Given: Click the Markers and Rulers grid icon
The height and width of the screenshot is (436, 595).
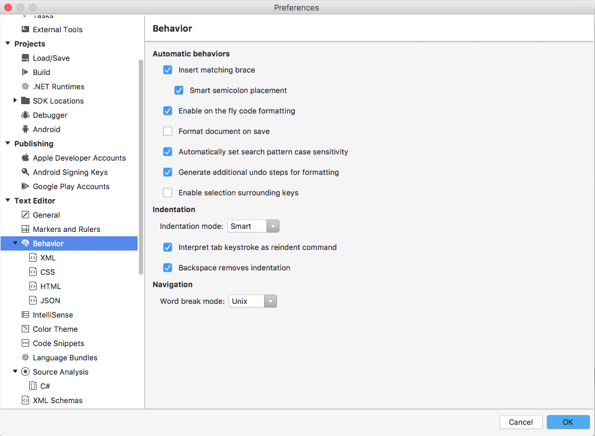Looking at the screenshot, I should [x=25, y=229].
